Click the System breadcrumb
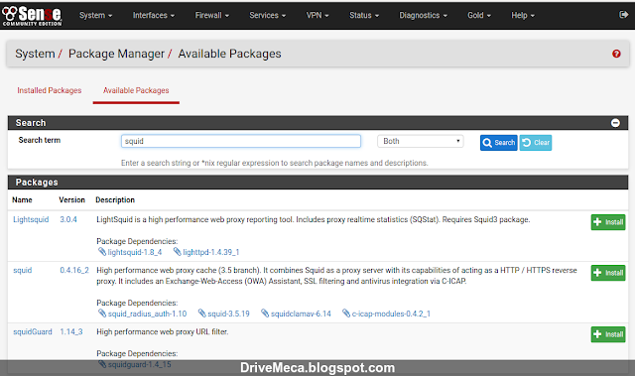Viewport: 635px width, 376px height. tap(35, 54)
